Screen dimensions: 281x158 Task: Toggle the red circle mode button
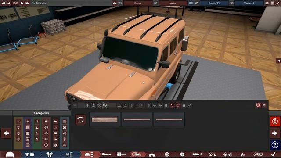[x=258, y=105]
